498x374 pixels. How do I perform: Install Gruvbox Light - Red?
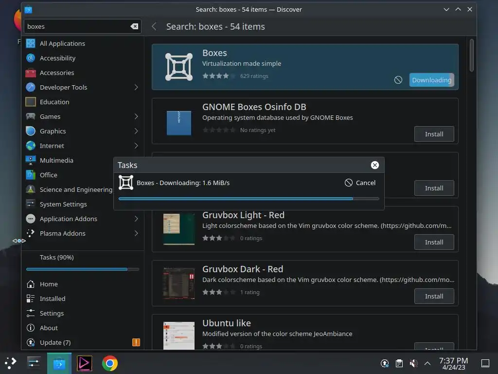pyautogui.click(x=434, y=243)
